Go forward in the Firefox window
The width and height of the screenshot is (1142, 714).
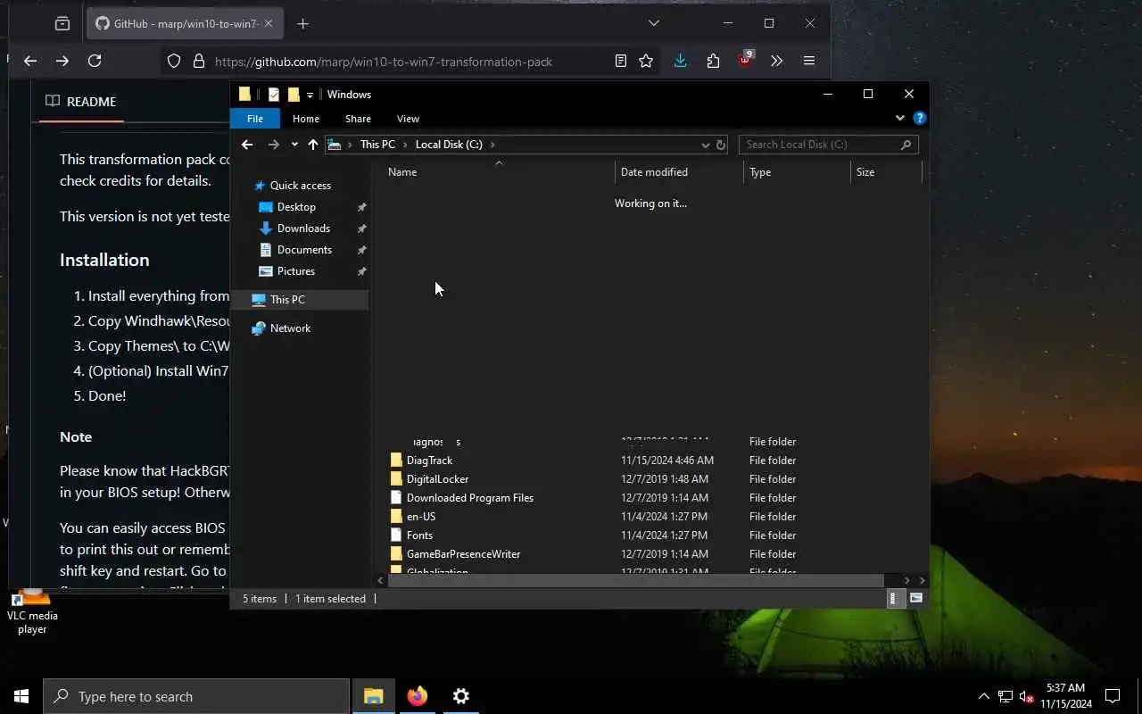click(62, 61)
